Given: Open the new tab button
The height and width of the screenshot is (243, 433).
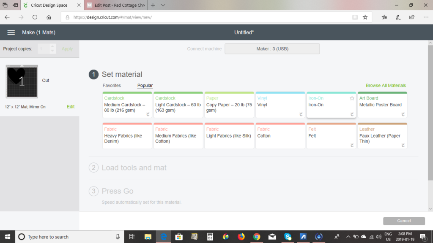Looking at the screenshot, I should (x=153, y=5).
